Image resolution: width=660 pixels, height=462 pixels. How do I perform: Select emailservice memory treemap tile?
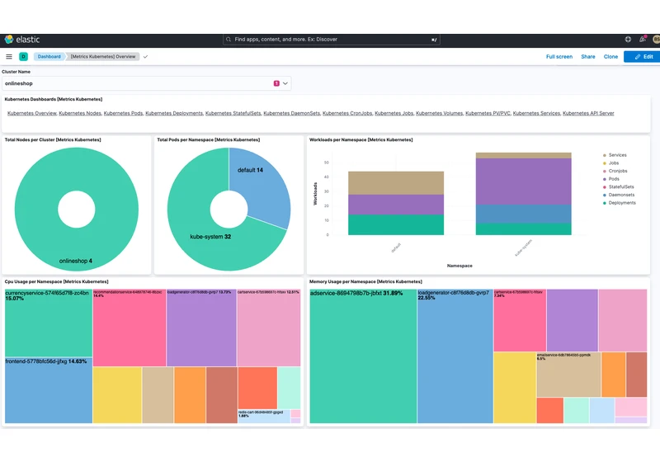[568, 375]
